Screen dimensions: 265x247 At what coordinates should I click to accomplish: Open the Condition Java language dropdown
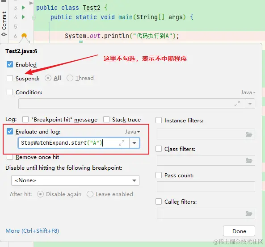coord(248,92)
